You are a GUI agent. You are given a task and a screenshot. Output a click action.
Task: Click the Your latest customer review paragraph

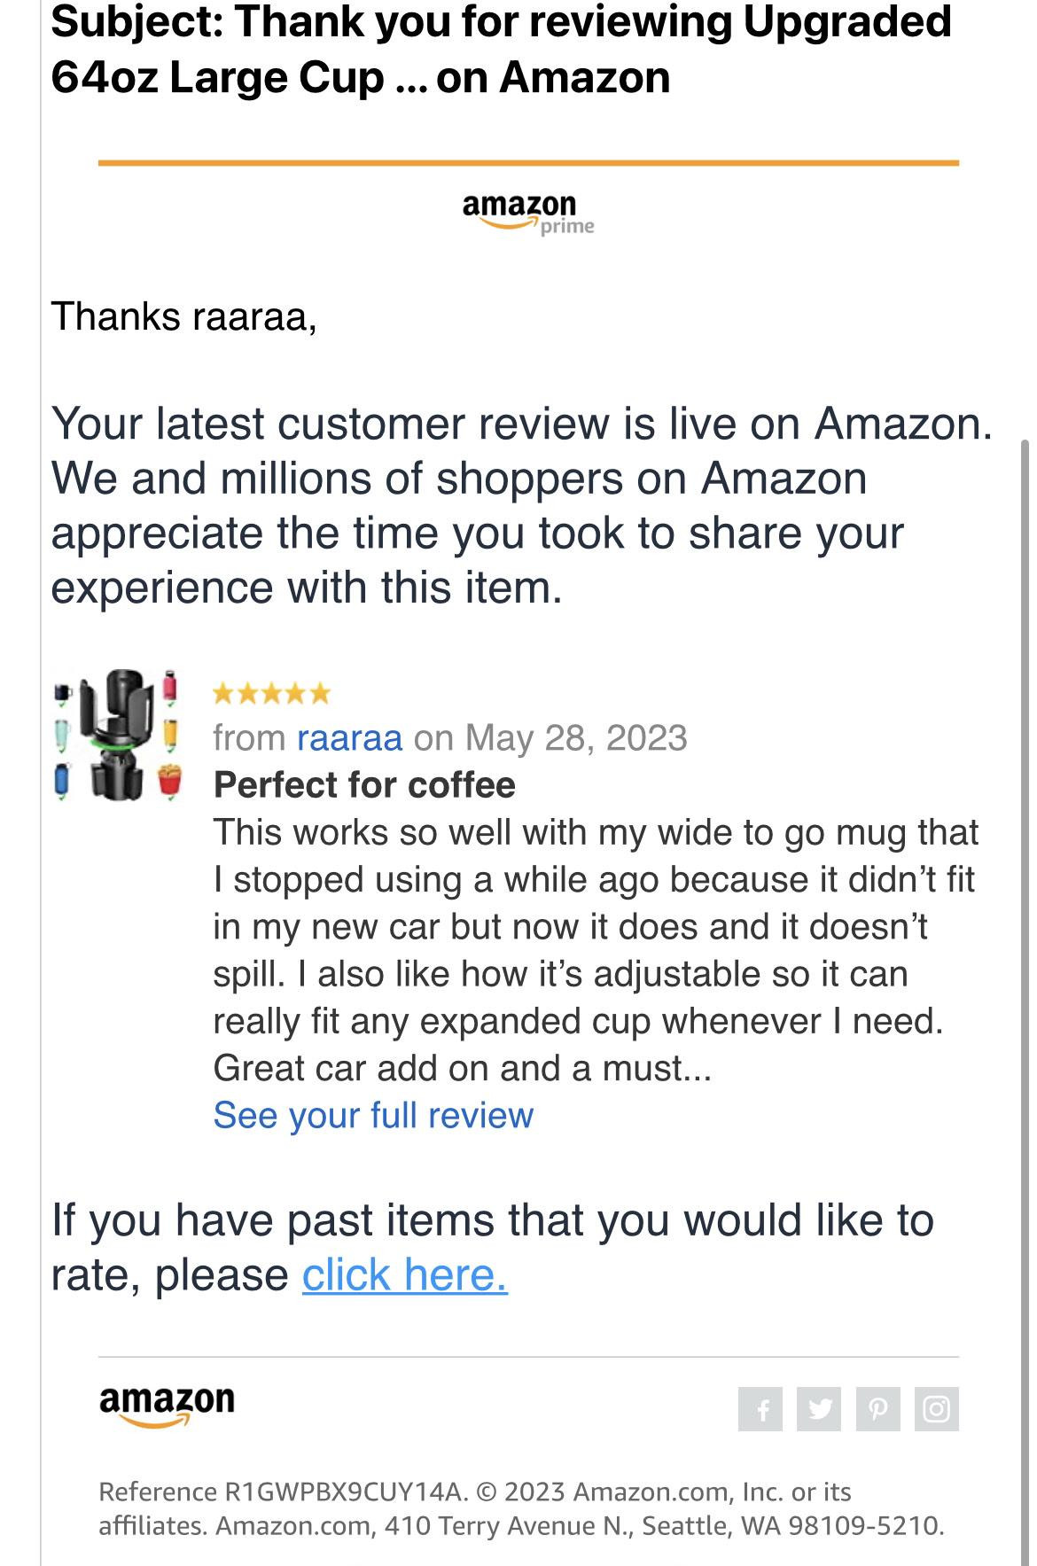(522, 505)
